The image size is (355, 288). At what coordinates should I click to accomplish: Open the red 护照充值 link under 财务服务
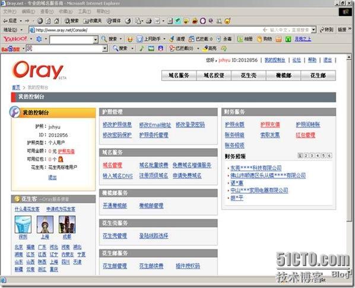(x=270, y=124)
